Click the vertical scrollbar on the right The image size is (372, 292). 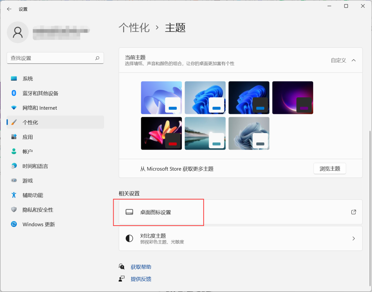(x=370, y=208)
